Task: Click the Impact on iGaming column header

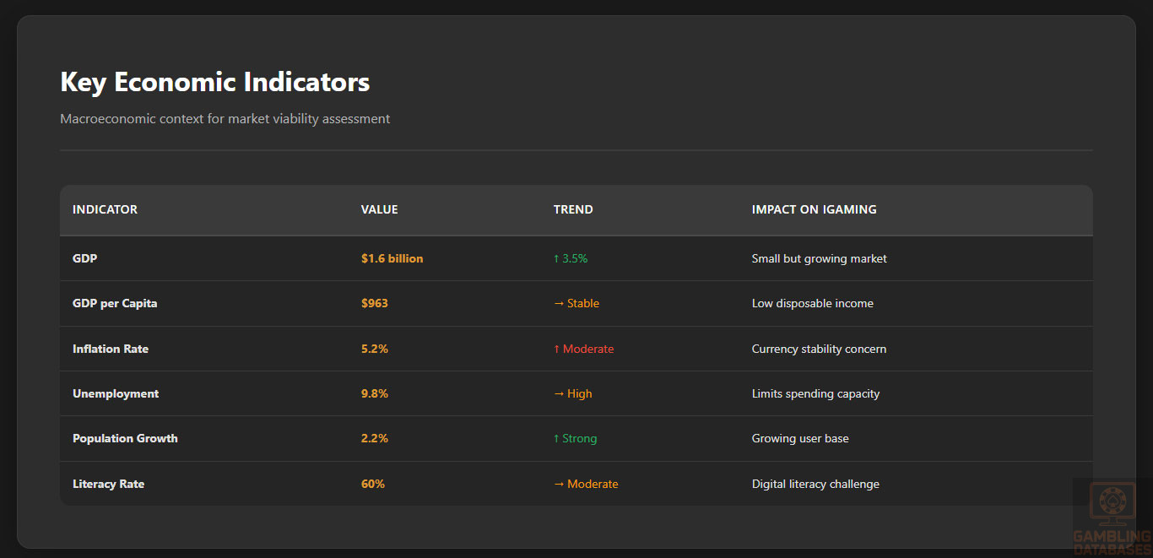Action: point(814,209)
